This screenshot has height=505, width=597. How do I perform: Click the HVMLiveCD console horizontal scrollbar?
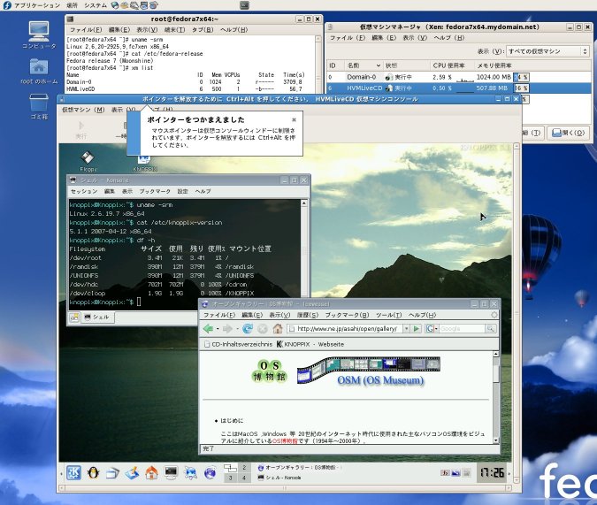click(x=285, y=488)
